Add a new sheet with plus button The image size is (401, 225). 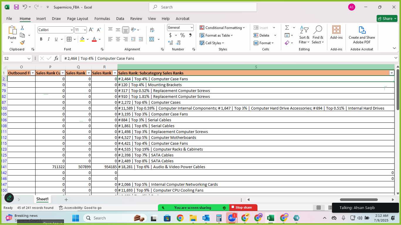pyautogui.click(x=66, y=200)
